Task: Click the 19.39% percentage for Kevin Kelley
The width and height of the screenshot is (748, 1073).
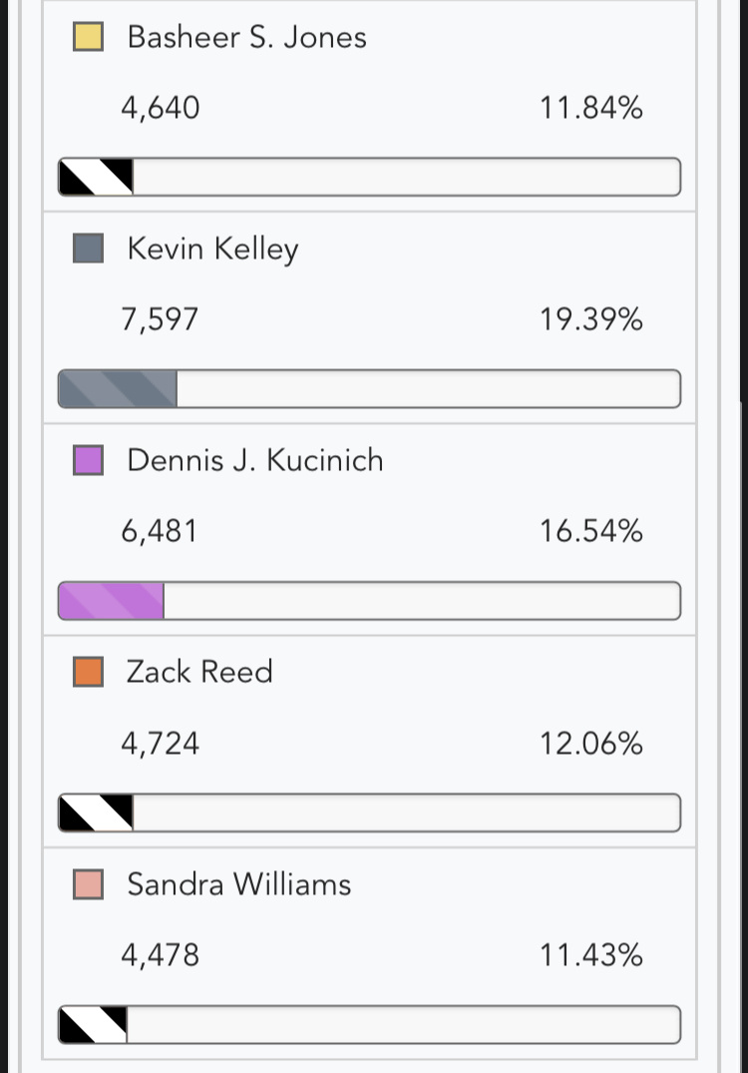Action: tap(591, 319)
